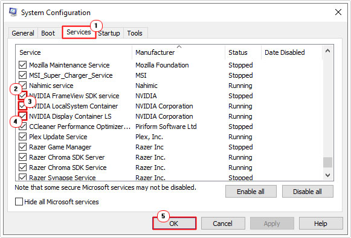Uncheck Razer Game Manager checkbox
This screenshot has height=238, width=351.
click(x=22, y=147)
